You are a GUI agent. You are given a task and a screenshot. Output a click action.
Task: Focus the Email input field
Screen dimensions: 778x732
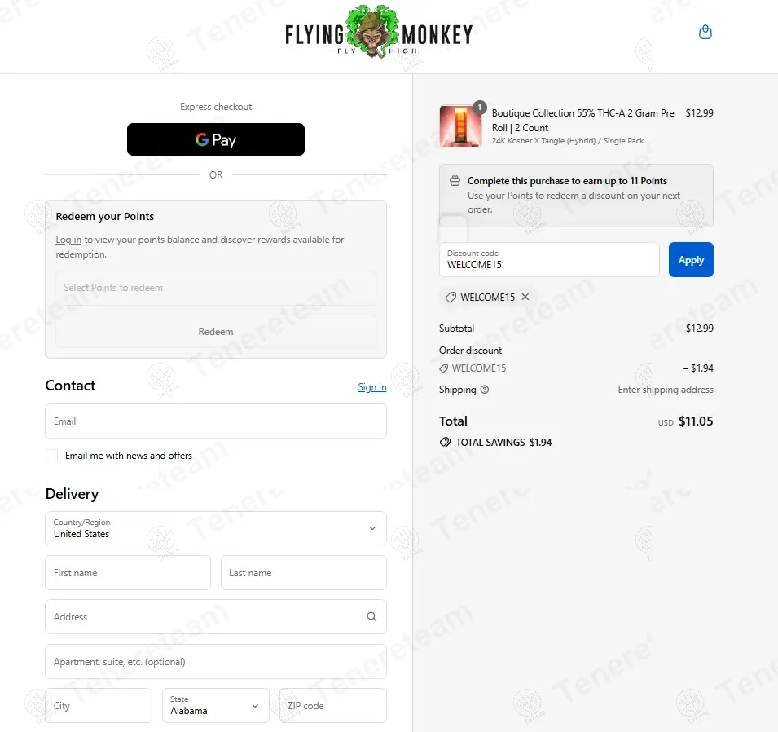[x=216, y=421]
